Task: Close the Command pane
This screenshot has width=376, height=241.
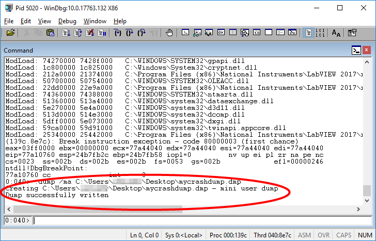Action: point(367,50)
